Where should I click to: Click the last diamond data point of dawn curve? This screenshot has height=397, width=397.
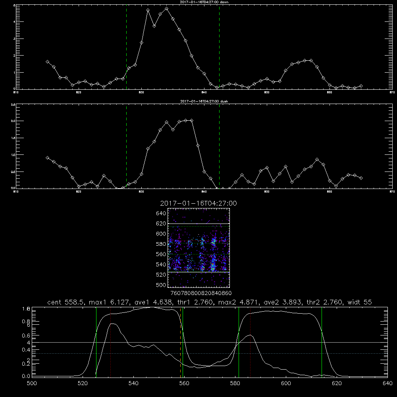(361, 86)
